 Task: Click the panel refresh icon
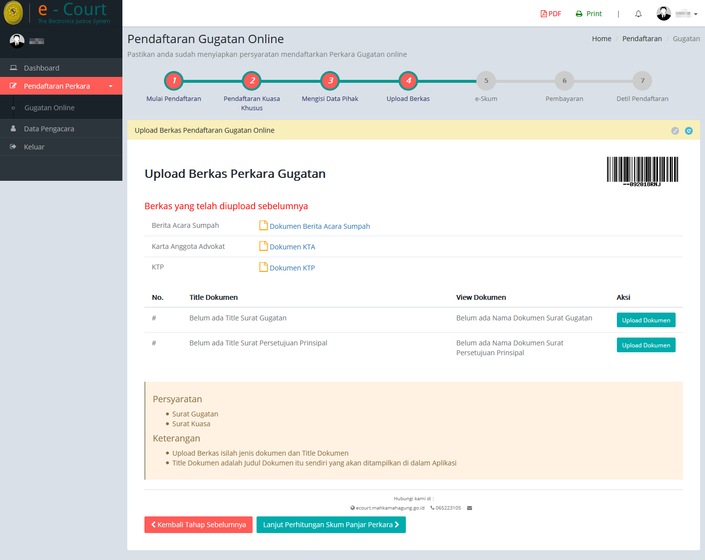(689, 131)
